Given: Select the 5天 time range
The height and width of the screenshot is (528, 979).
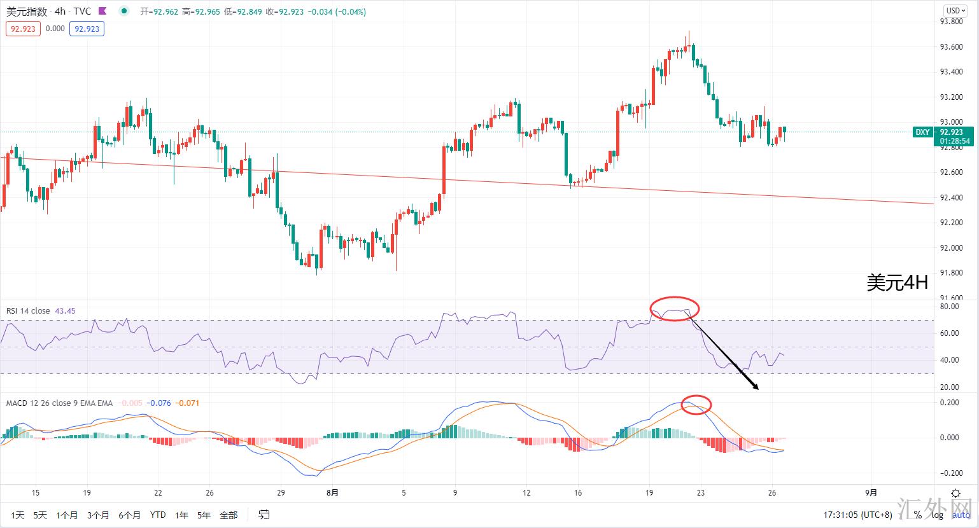Looking at the screenshot, I should [x=40, y=515].
